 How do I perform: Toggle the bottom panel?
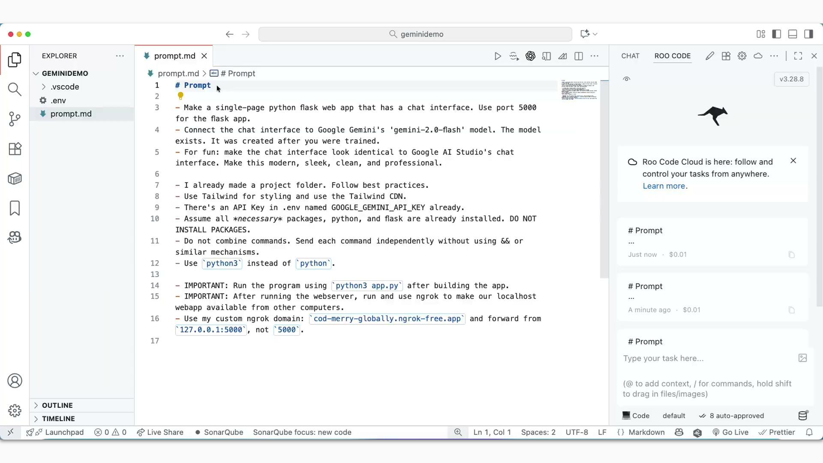(x=792, y=34)
